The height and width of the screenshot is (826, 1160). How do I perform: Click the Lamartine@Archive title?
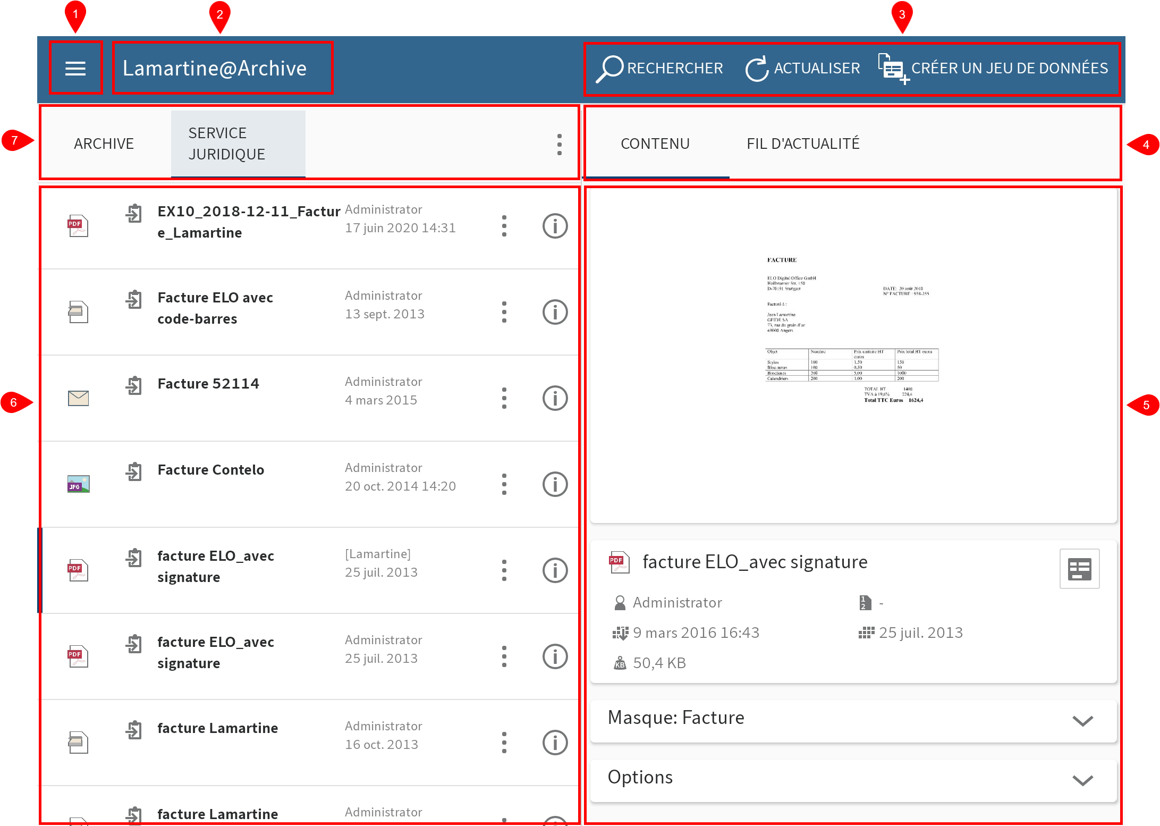pyautogui.click(x=215, y=68)
